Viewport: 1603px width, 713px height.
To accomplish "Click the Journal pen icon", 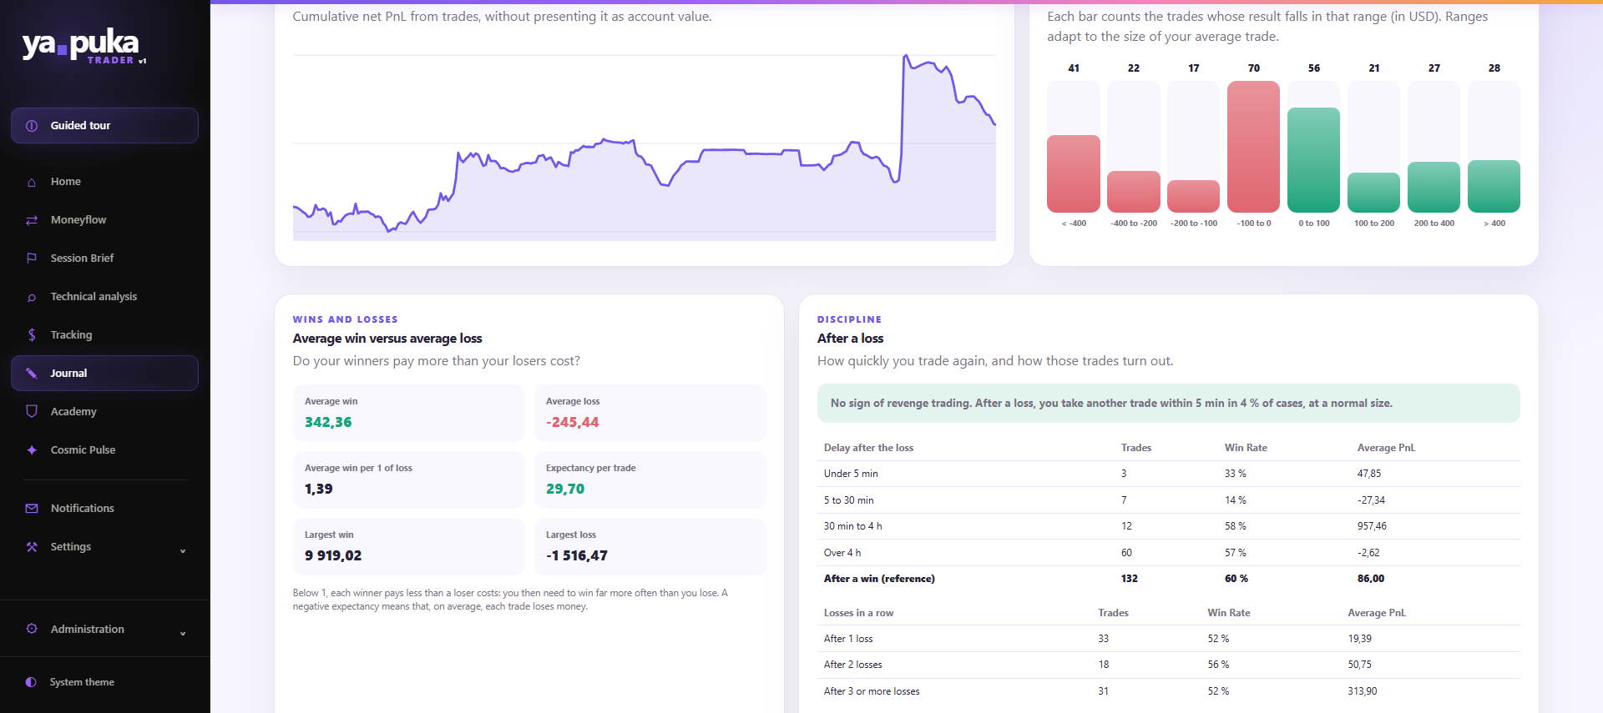I will 32,374.
